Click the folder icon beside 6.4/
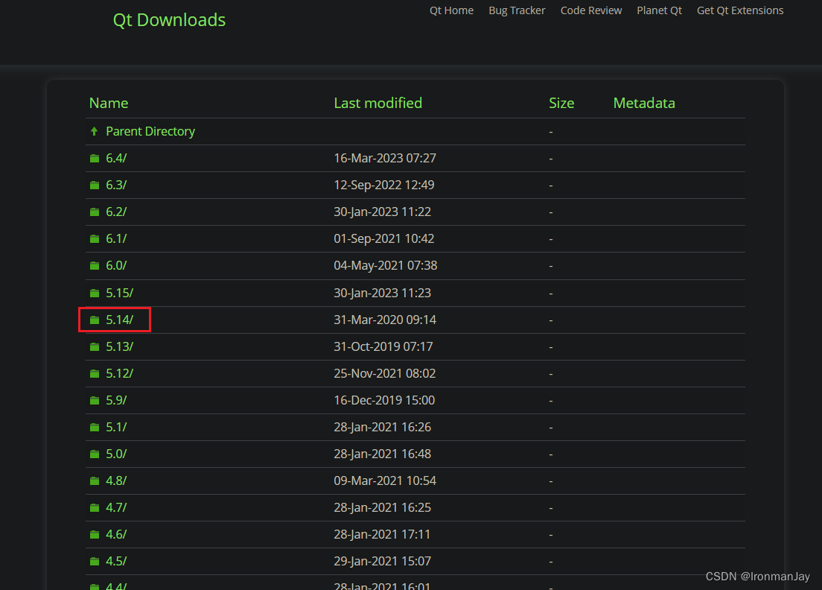 (x=95, y=159)
